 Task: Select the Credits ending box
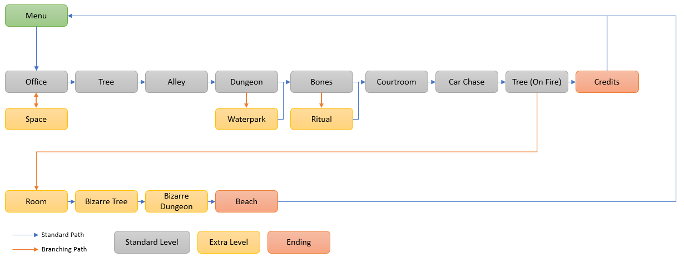pos(607,82)
